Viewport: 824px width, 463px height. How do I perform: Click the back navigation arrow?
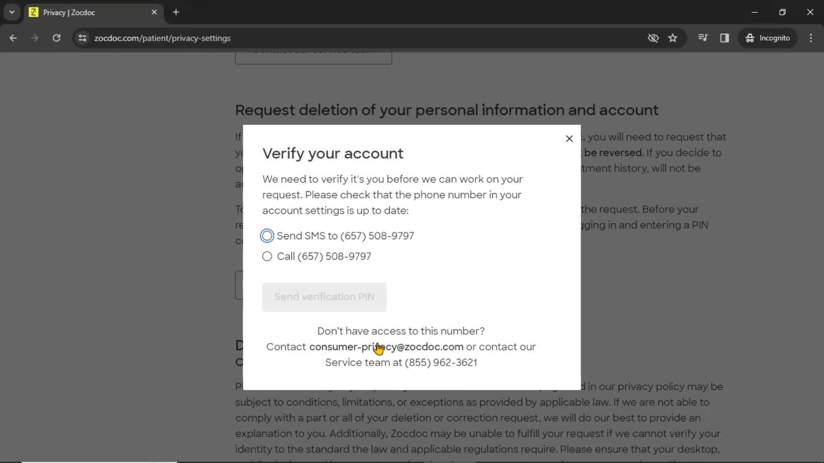click(x=14, y=38)
